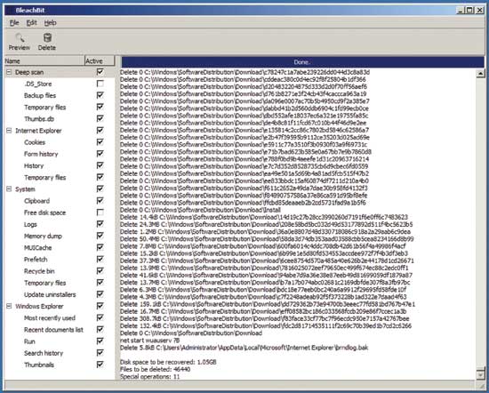The width and height of the screenshot is (489, 393).
Task: Open the Edit menu
Action: point(31,23)
